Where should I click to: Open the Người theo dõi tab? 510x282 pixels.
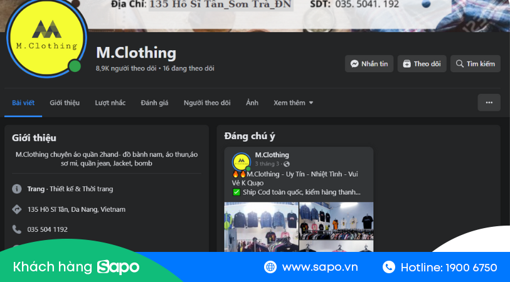tap(207, 103)
